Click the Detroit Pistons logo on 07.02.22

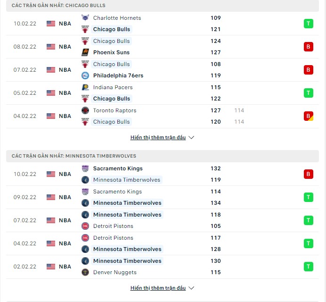(x=85, y=226)
